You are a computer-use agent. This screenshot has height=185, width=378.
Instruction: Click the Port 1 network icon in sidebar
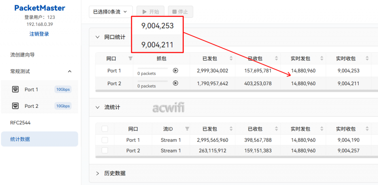click(16, 89)
